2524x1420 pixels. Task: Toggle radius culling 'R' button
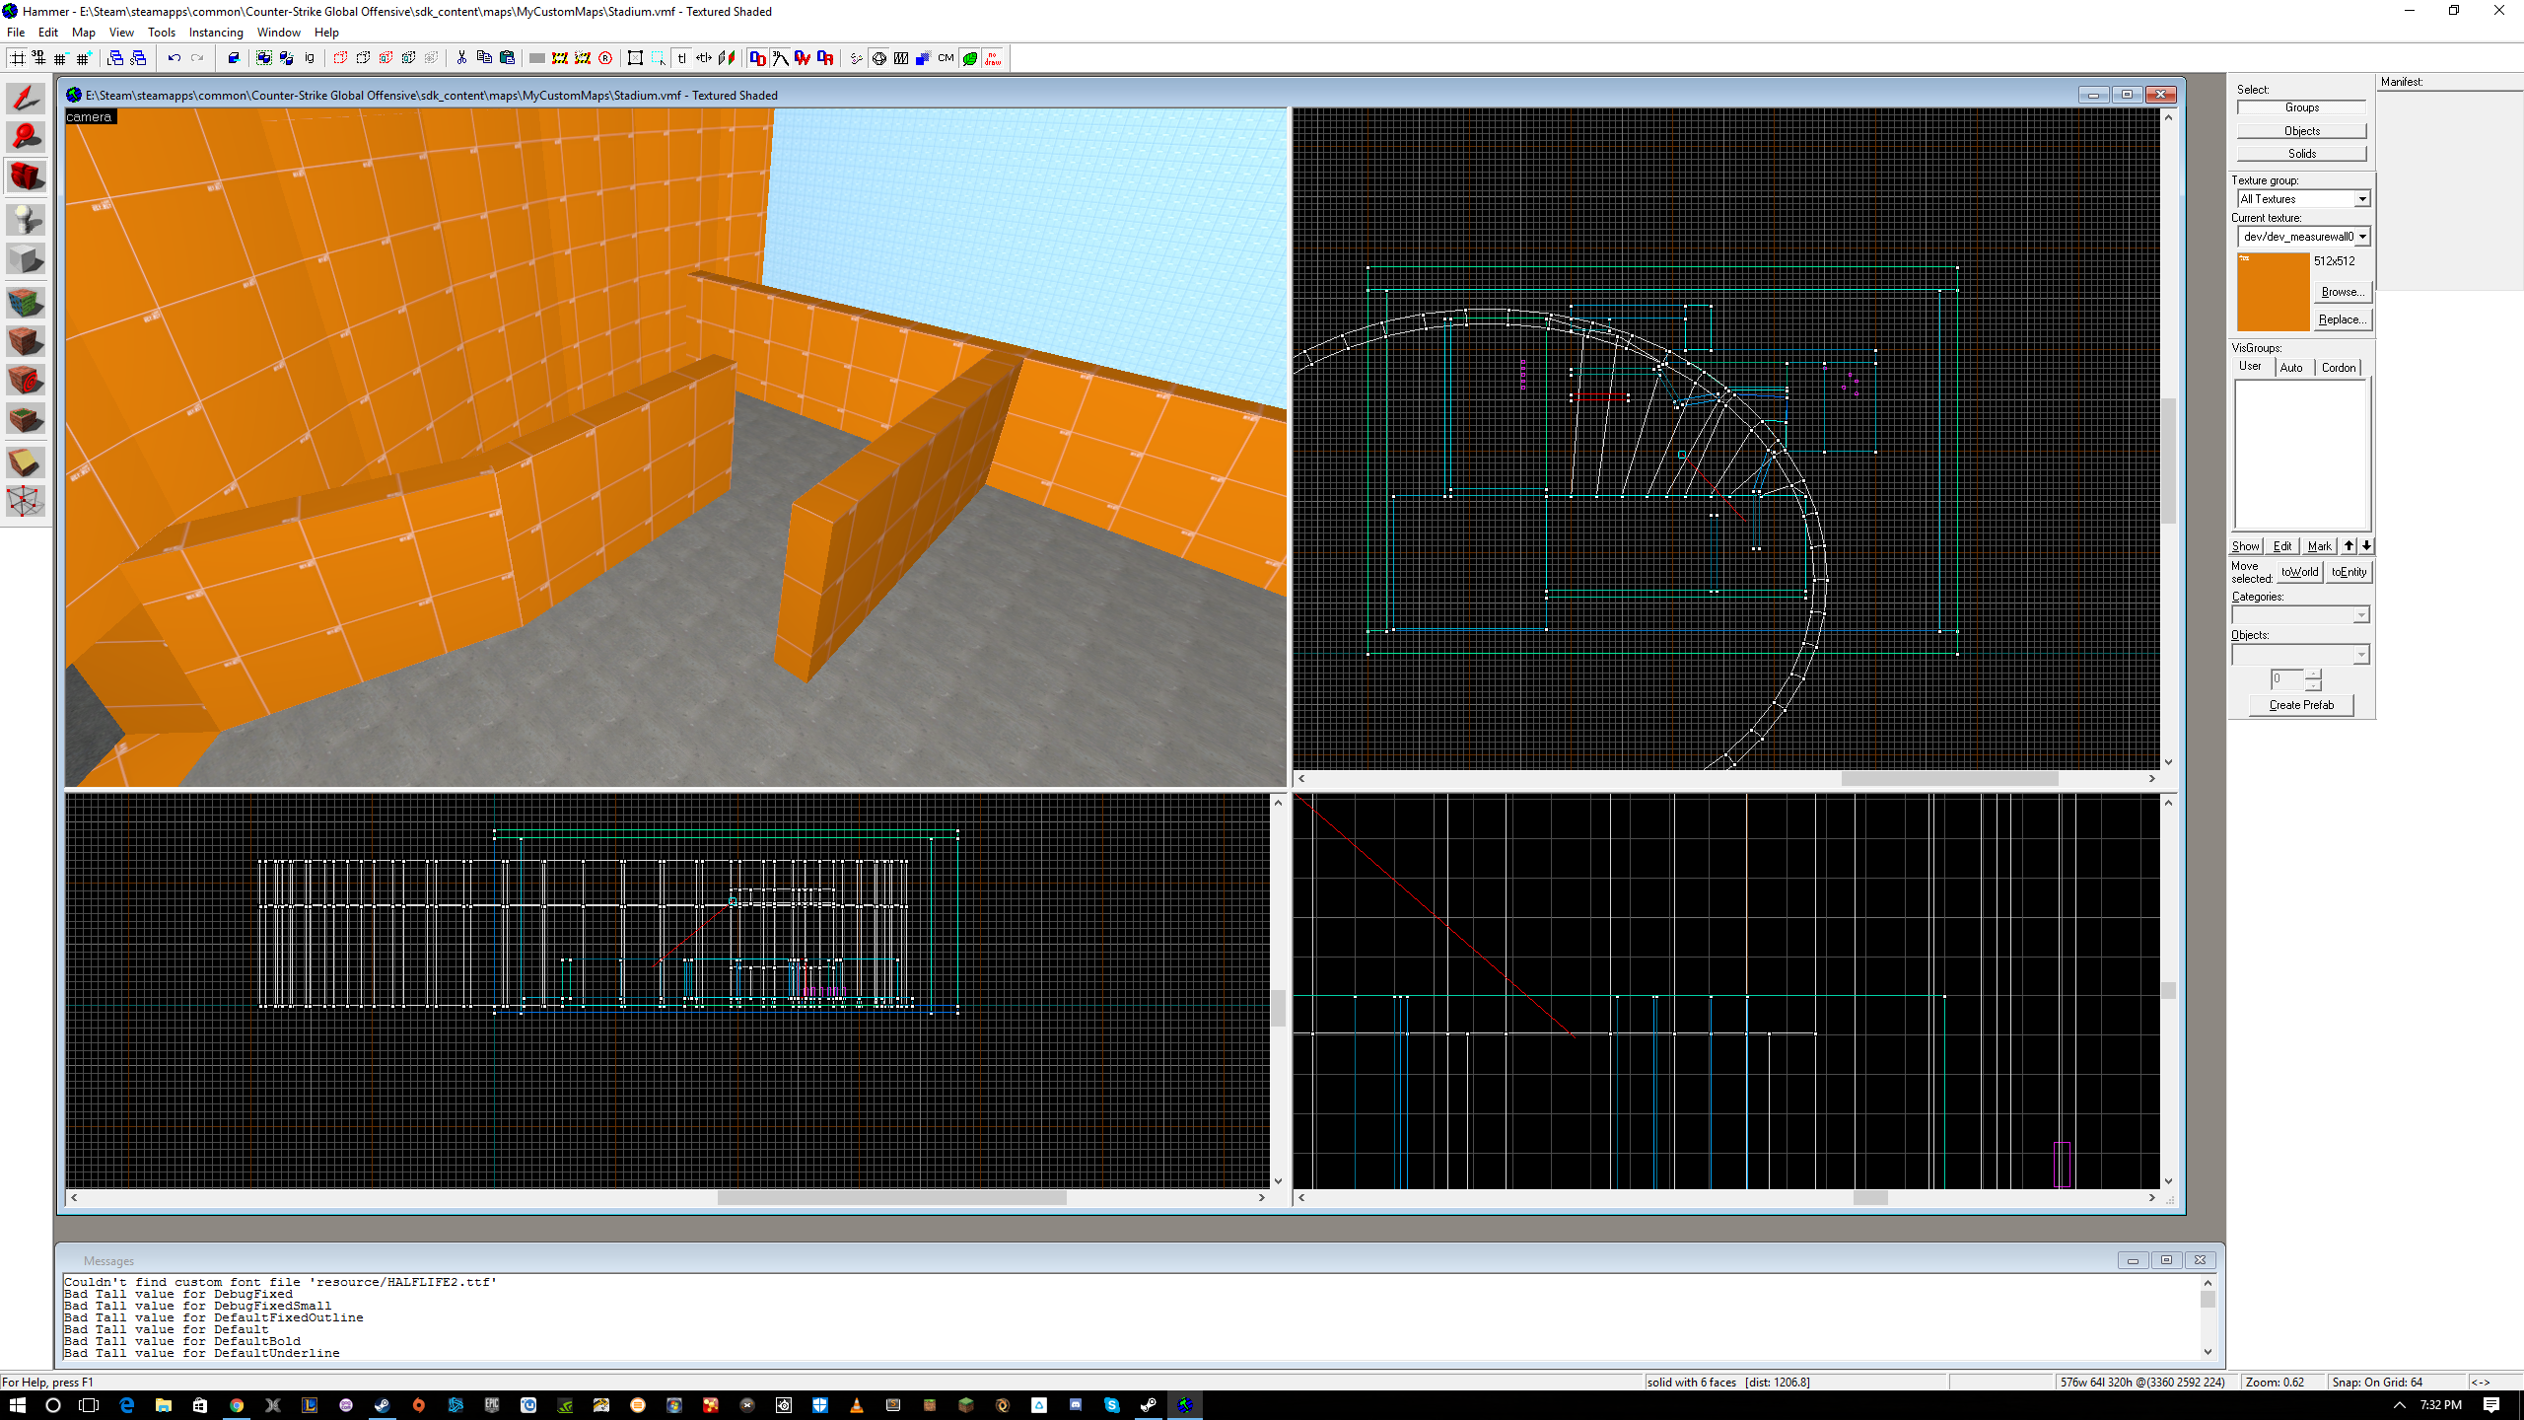click(x=605, y=58)
